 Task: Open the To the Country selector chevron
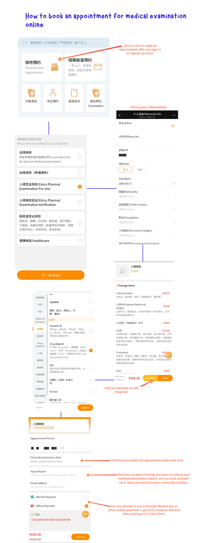(x=175, y=209)
